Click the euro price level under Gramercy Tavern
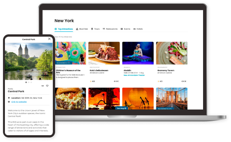The width and height of the screenshot is (231, 142). pos(184,81)
